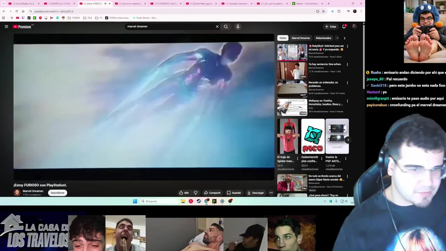Like the video with 686 likes
This screenshot has height=251, width=446.
click(184, 193)
